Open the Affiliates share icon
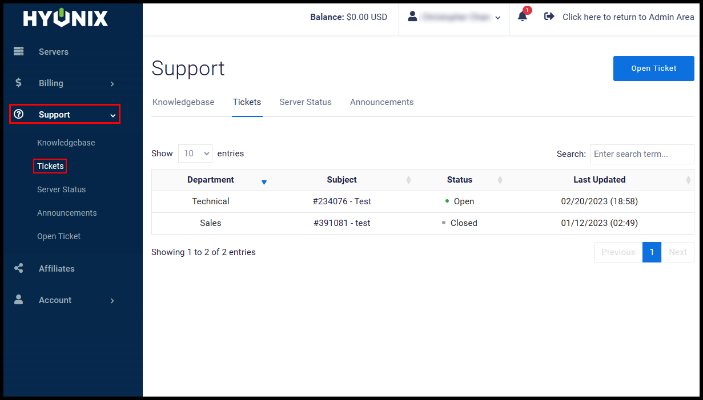The image size is (703, 400). (19, 268)
